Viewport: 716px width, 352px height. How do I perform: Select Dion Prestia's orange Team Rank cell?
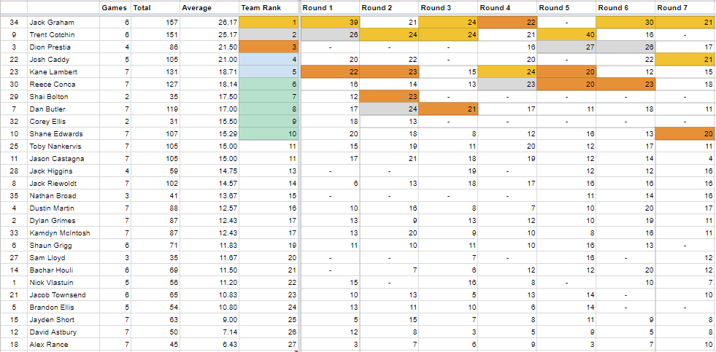[x=268, y=47]
